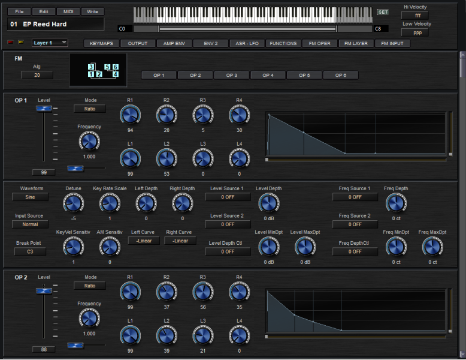Toggle the yellow indicator beside Layer selector

[20, 43]
